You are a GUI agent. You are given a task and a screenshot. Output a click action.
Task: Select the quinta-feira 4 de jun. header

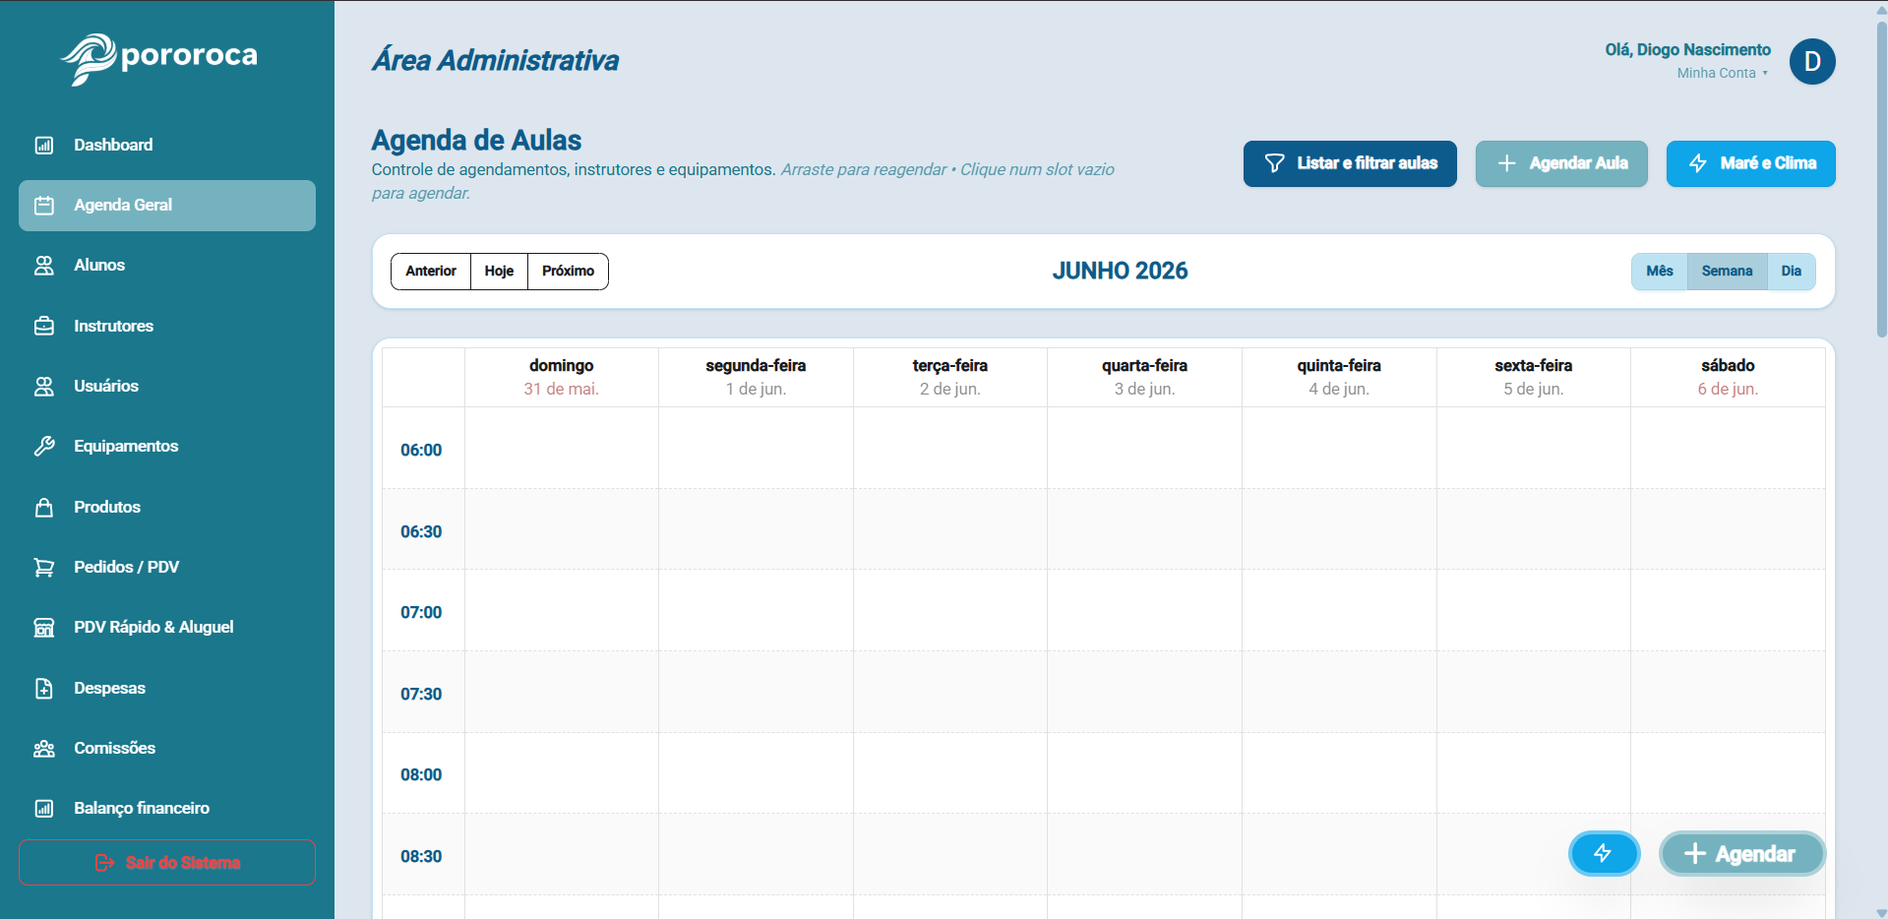tap(1339, 378)
